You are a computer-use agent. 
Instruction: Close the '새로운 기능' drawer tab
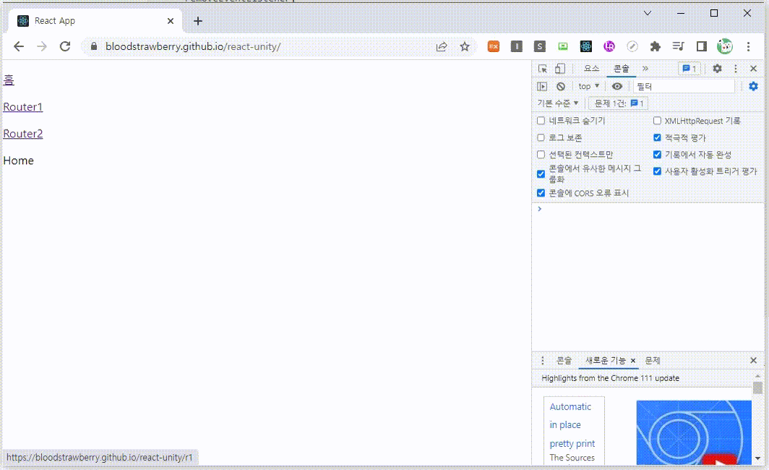pos(632,361)
